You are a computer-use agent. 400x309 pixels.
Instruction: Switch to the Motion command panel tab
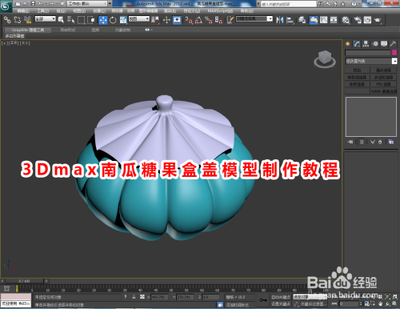pyautogui.click(x=375, y=44)
